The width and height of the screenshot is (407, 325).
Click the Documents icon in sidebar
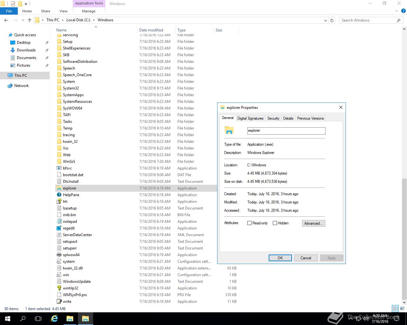[13, 58]
